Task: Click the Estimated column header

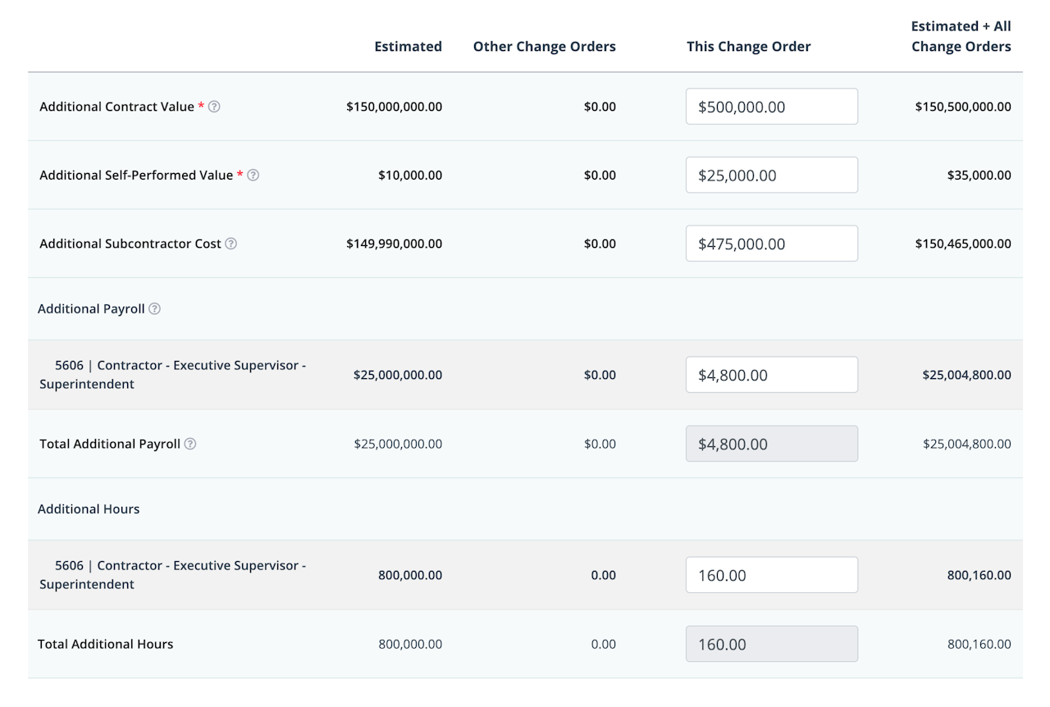Action: 408,47
